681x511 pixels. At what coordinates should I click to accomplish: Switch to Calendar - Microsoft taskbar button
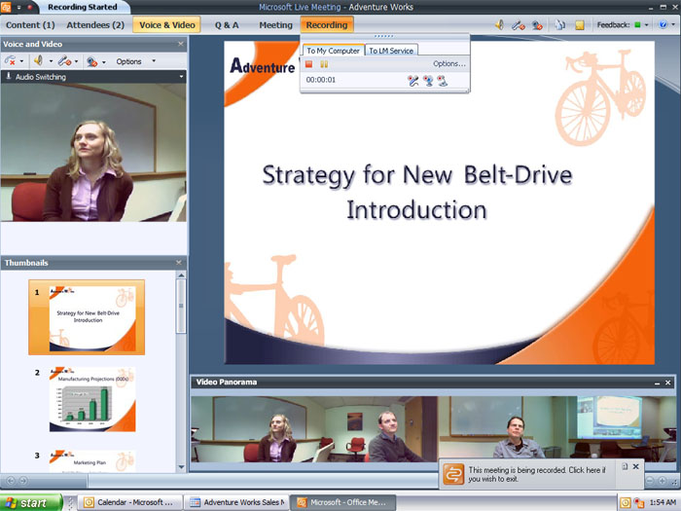click(x=129, y=502)
